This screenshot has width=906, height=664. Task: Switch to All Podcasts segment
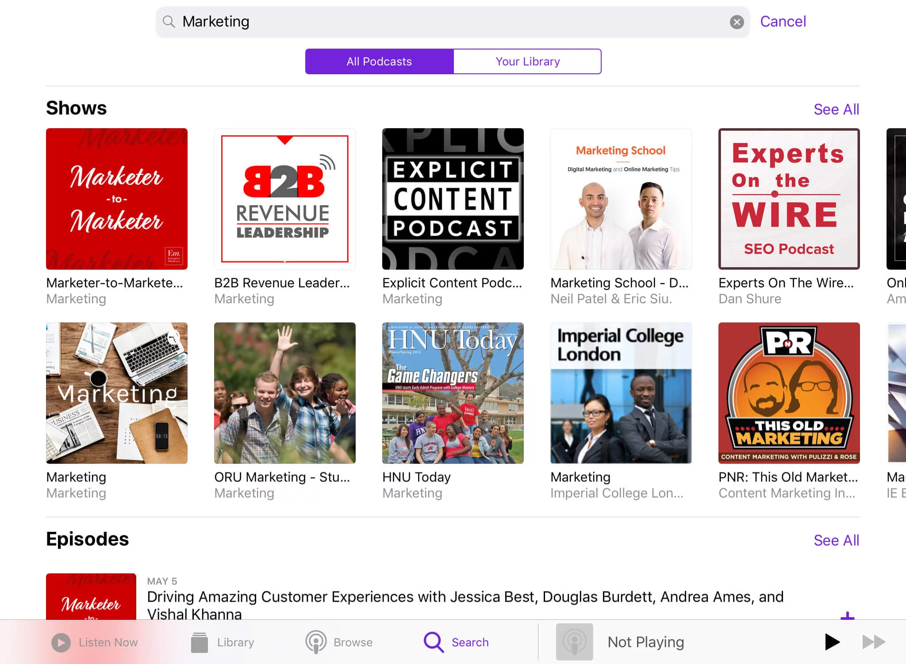pos(379,61)
